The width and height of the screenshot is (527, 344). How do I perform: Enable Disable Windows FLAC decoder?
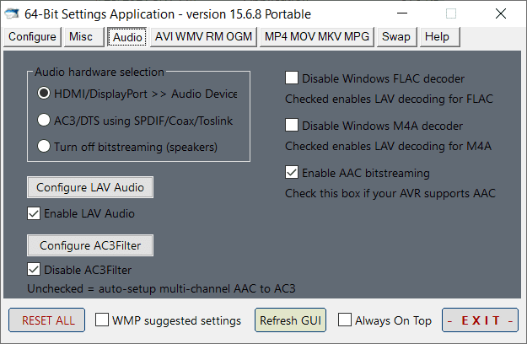click(x=292, y=78)
